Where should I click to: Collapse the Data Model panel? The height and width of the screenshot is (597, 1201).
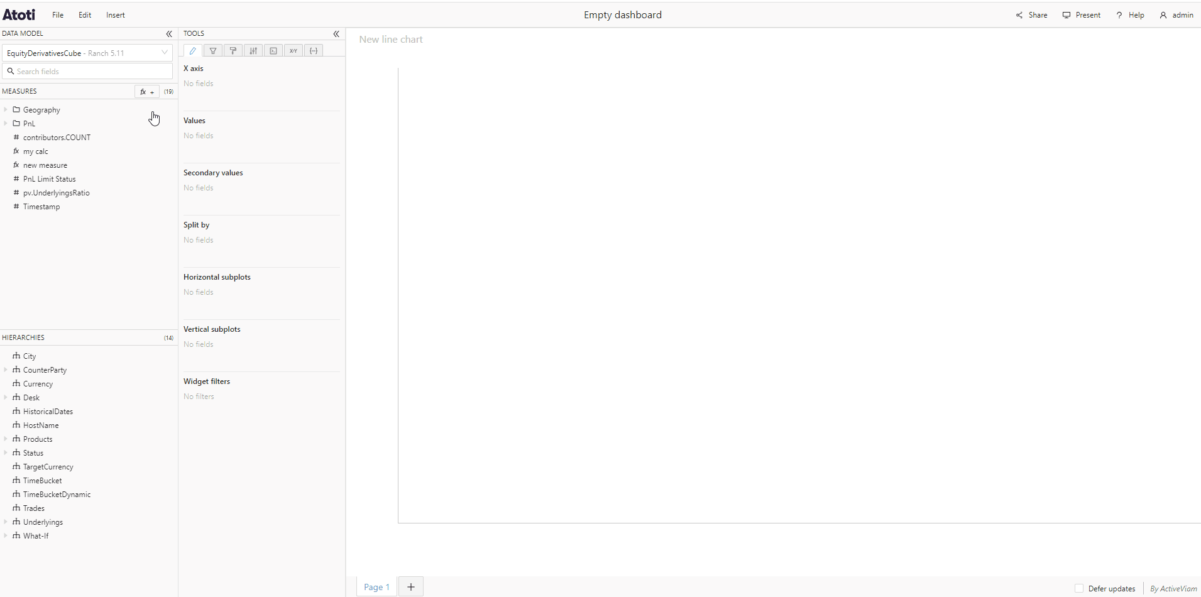click(x=169, y=34)
